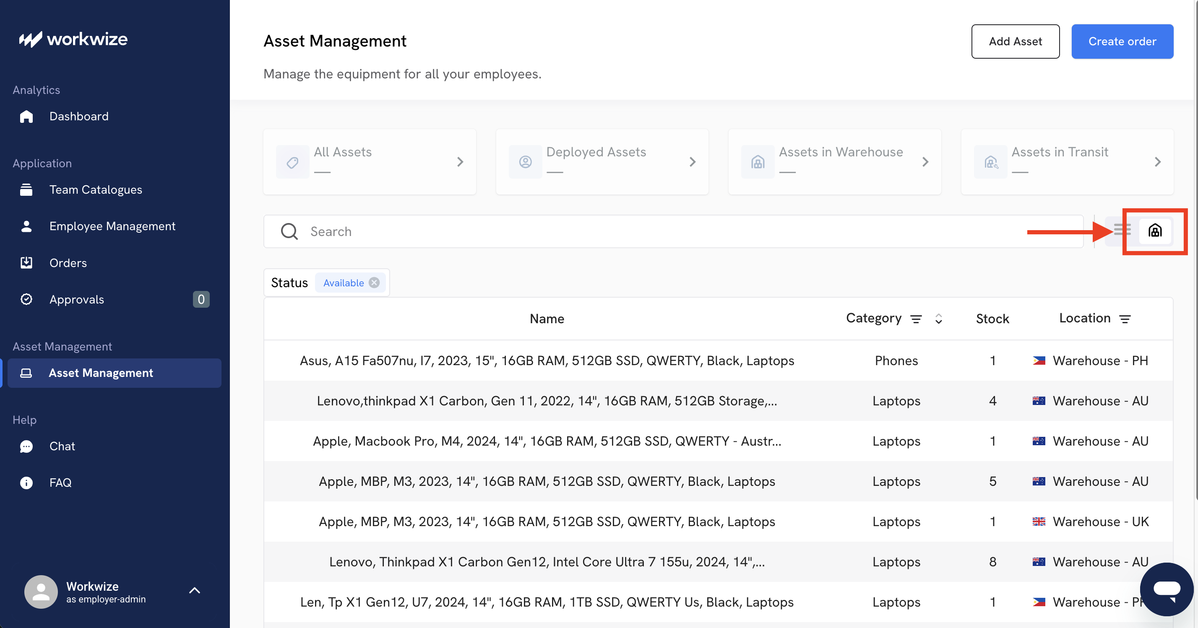1198x628 pixels.
Task: Click Employee Management person icon
Action: [x=26, y=226]
